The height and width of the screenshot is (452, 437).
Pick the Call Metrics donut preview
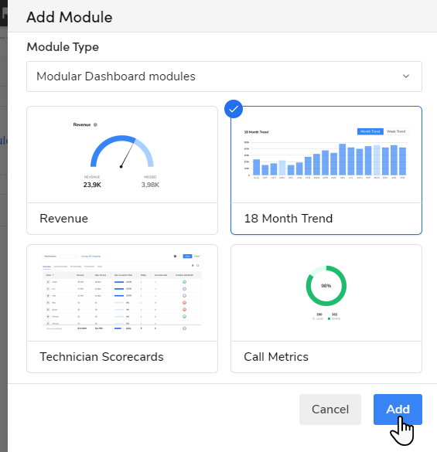tap(326, 293)
